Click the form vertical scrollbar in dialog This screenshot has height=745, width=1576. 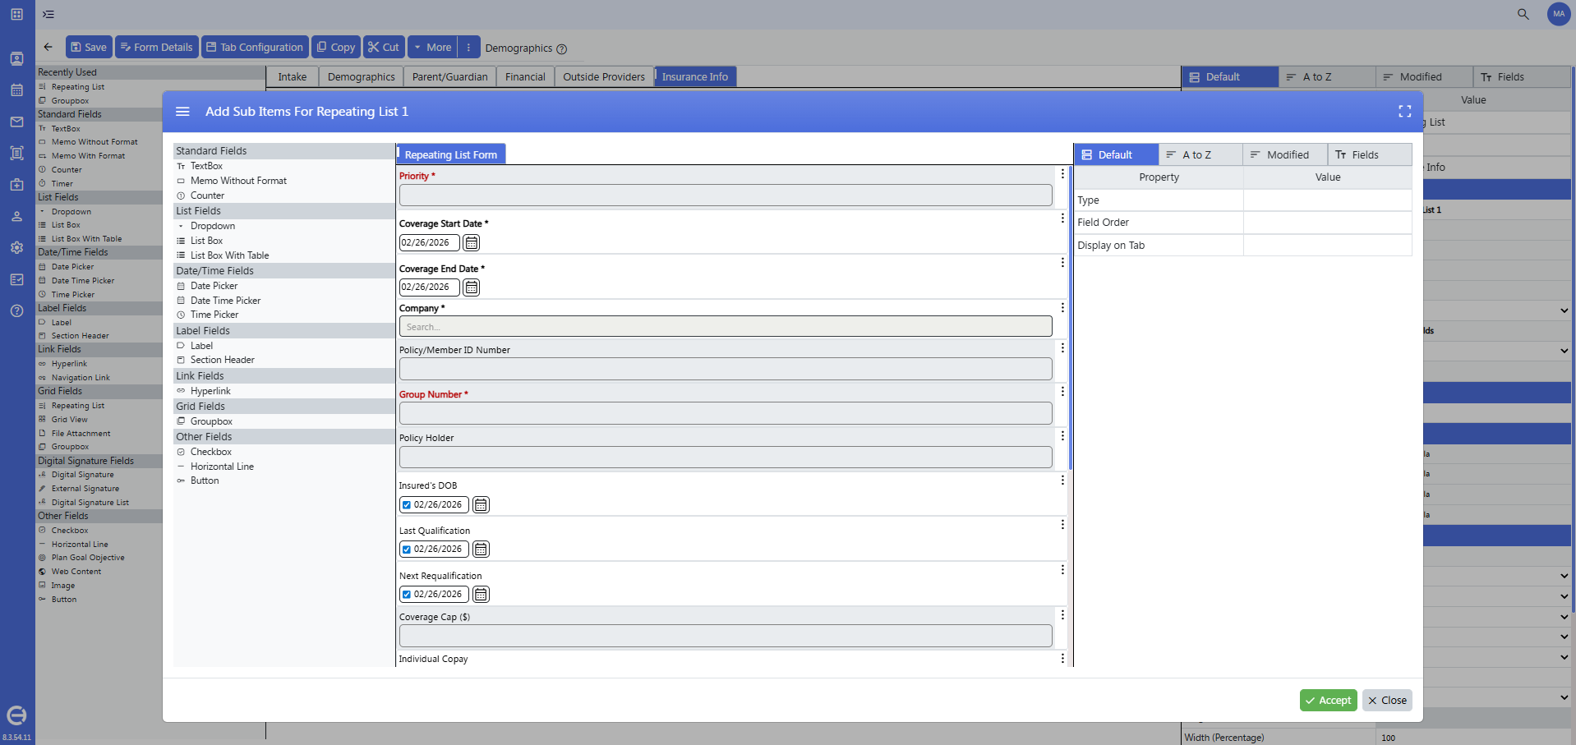(1071, 318)
